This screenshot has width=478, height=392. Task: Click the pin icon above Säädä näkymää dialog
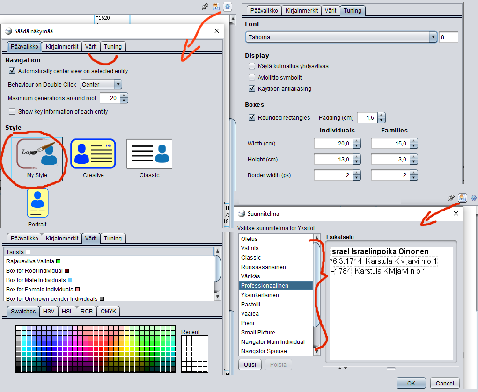[x=205, y=7]
